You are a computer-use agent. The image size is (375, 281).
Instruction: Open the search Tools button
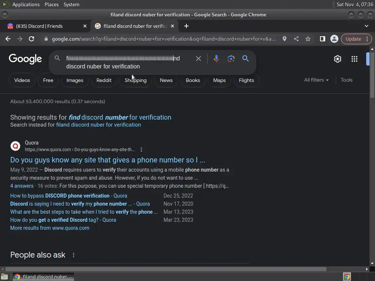346,80
